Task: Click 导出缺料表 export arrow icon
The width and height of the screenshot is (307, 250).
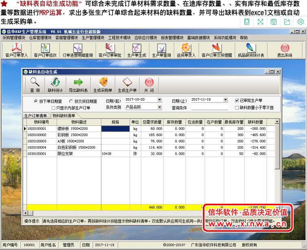Action: click(78, 85)
